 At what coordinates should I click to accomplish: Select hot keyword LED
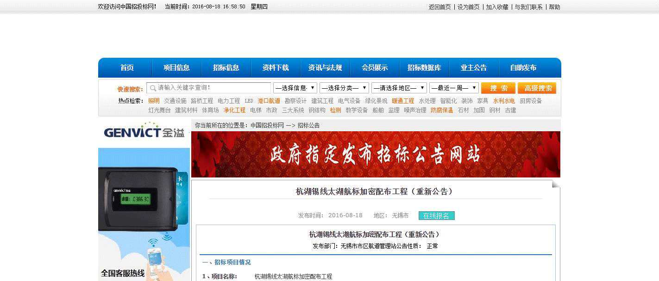[249, 101]
